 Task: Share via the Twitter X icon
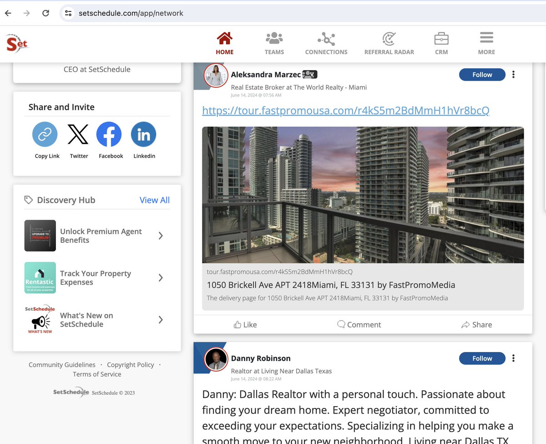coord(78,134)
